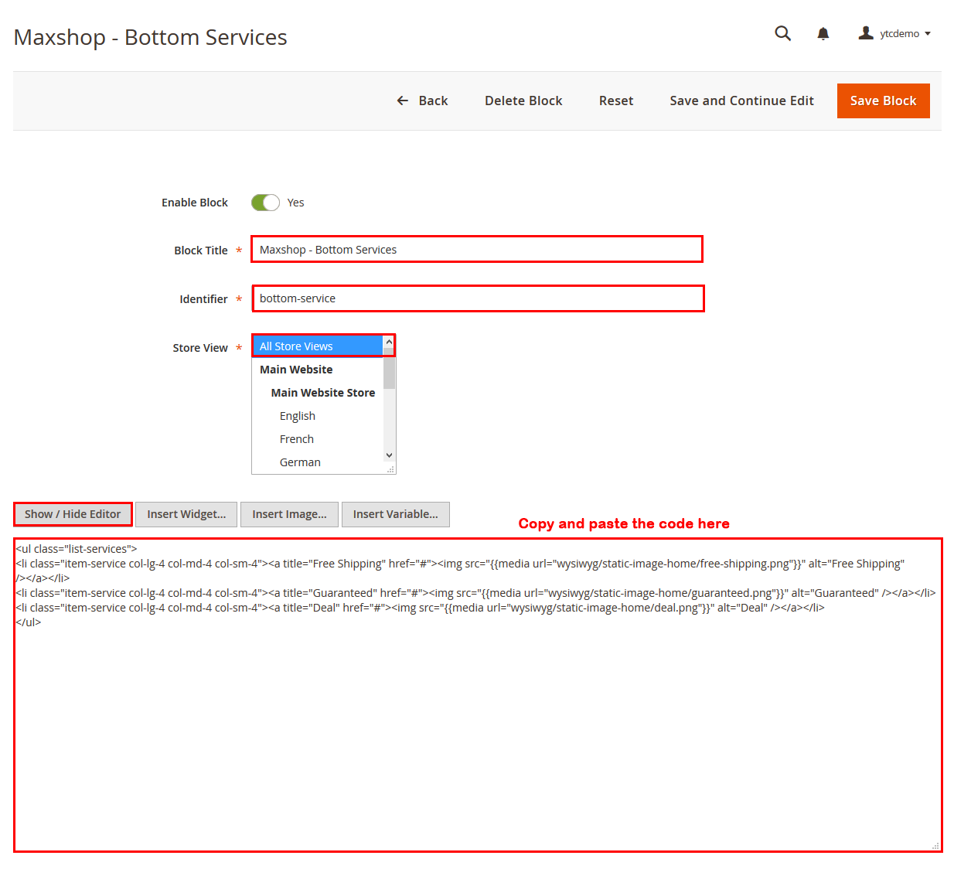
Task: Open the ytcdemo account menu
Action: point(894,33)
